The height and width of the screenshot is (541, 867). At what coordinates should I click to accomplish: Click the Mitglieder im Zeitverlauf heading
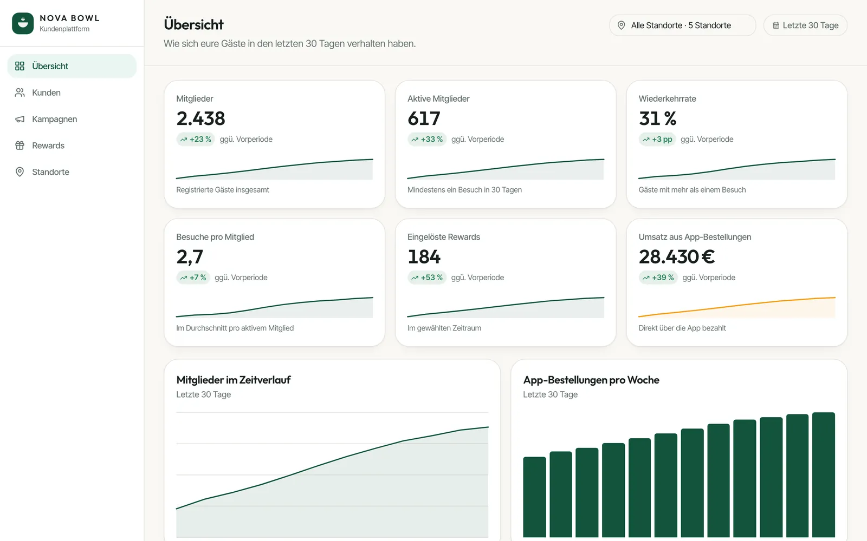[x=234, y=380]
